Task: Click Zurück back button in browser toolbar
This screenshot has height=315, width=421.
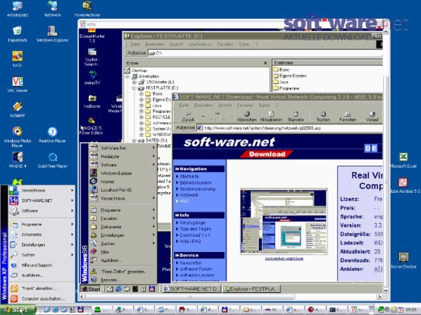Action: (x=188, y=117)
